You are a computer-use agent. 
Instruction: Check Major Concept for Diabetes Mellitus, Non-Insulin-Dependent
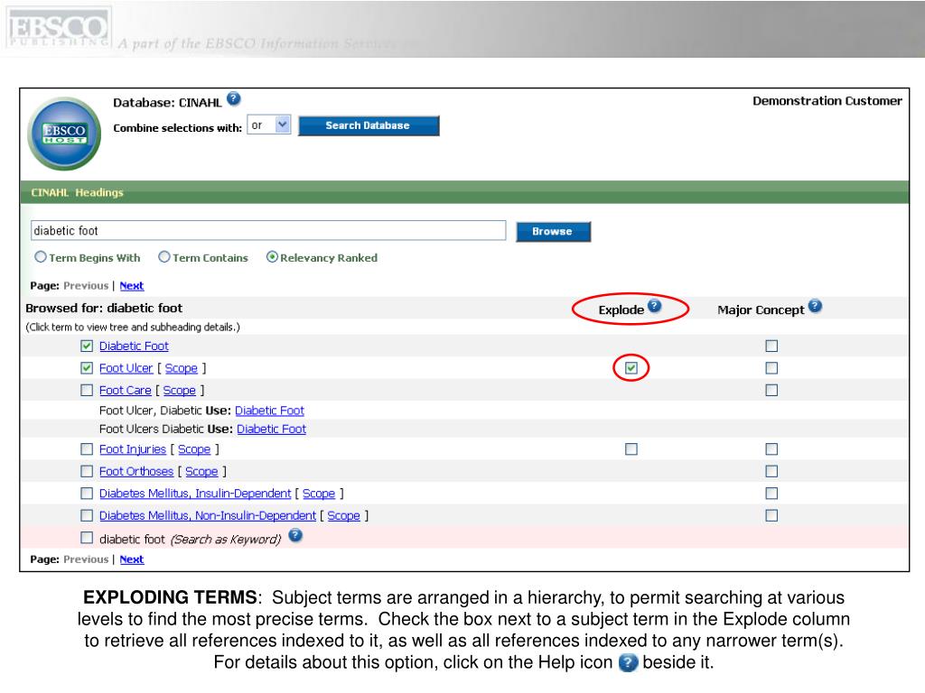[771, 515]
